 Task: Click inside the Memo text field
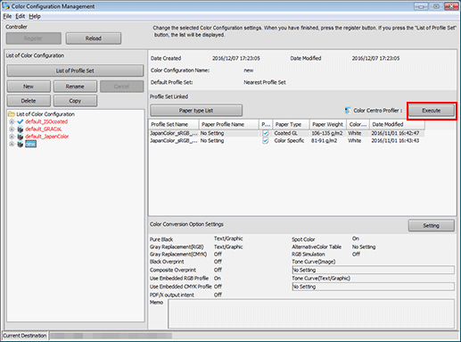pos(311,314)
